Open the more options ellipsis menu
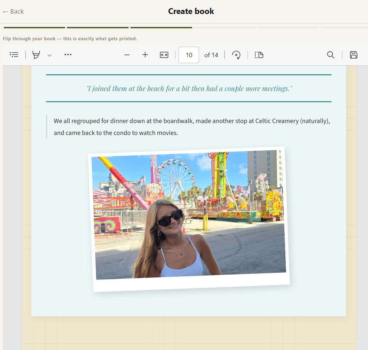The height and width of the screenshot is (350, 368). pyautogui.click(x=68, y=55)
